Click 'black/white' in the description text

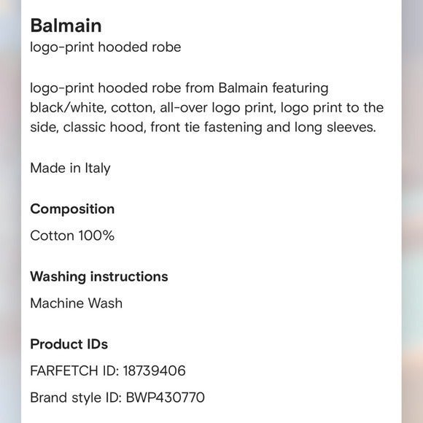coord(66,108)
